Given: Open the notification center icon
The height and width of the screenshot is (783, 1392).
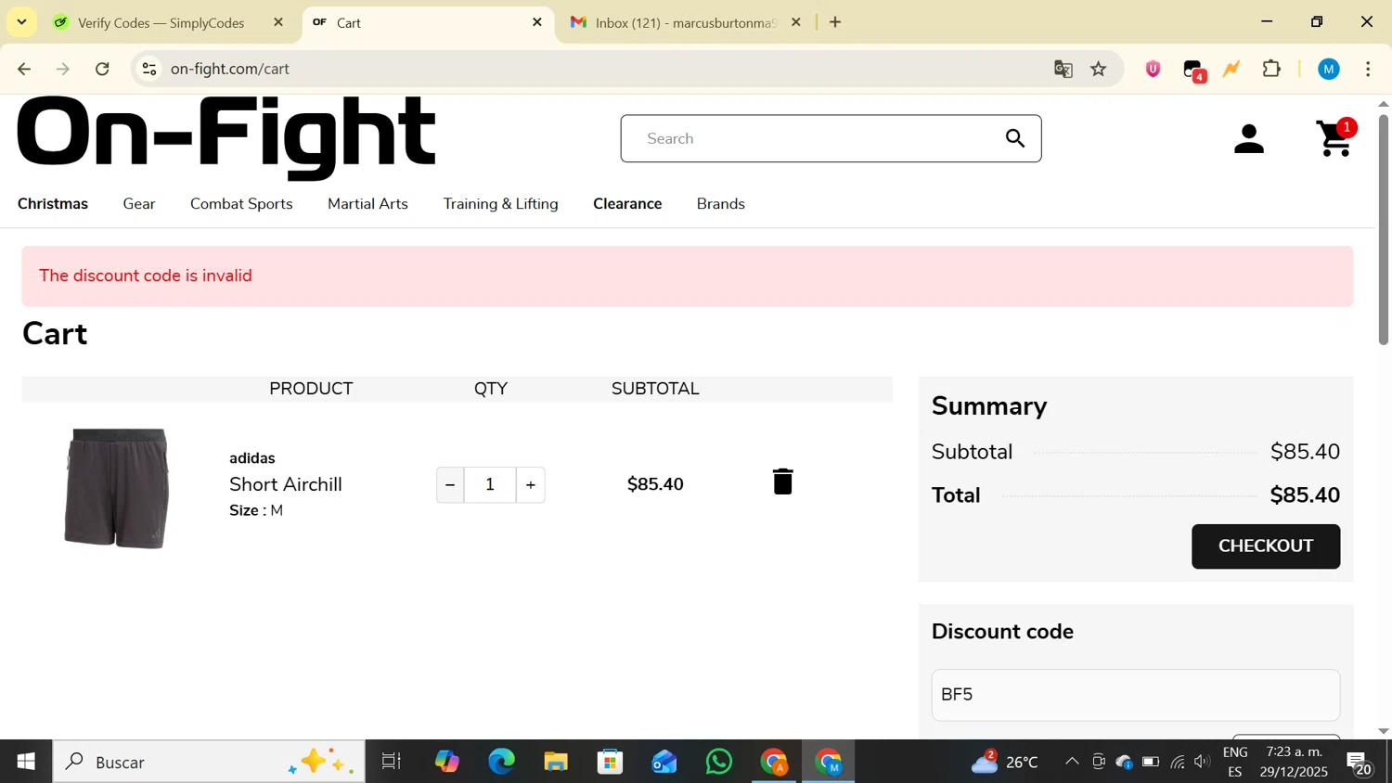Looking at the screenshot, I should [1360, 763].
